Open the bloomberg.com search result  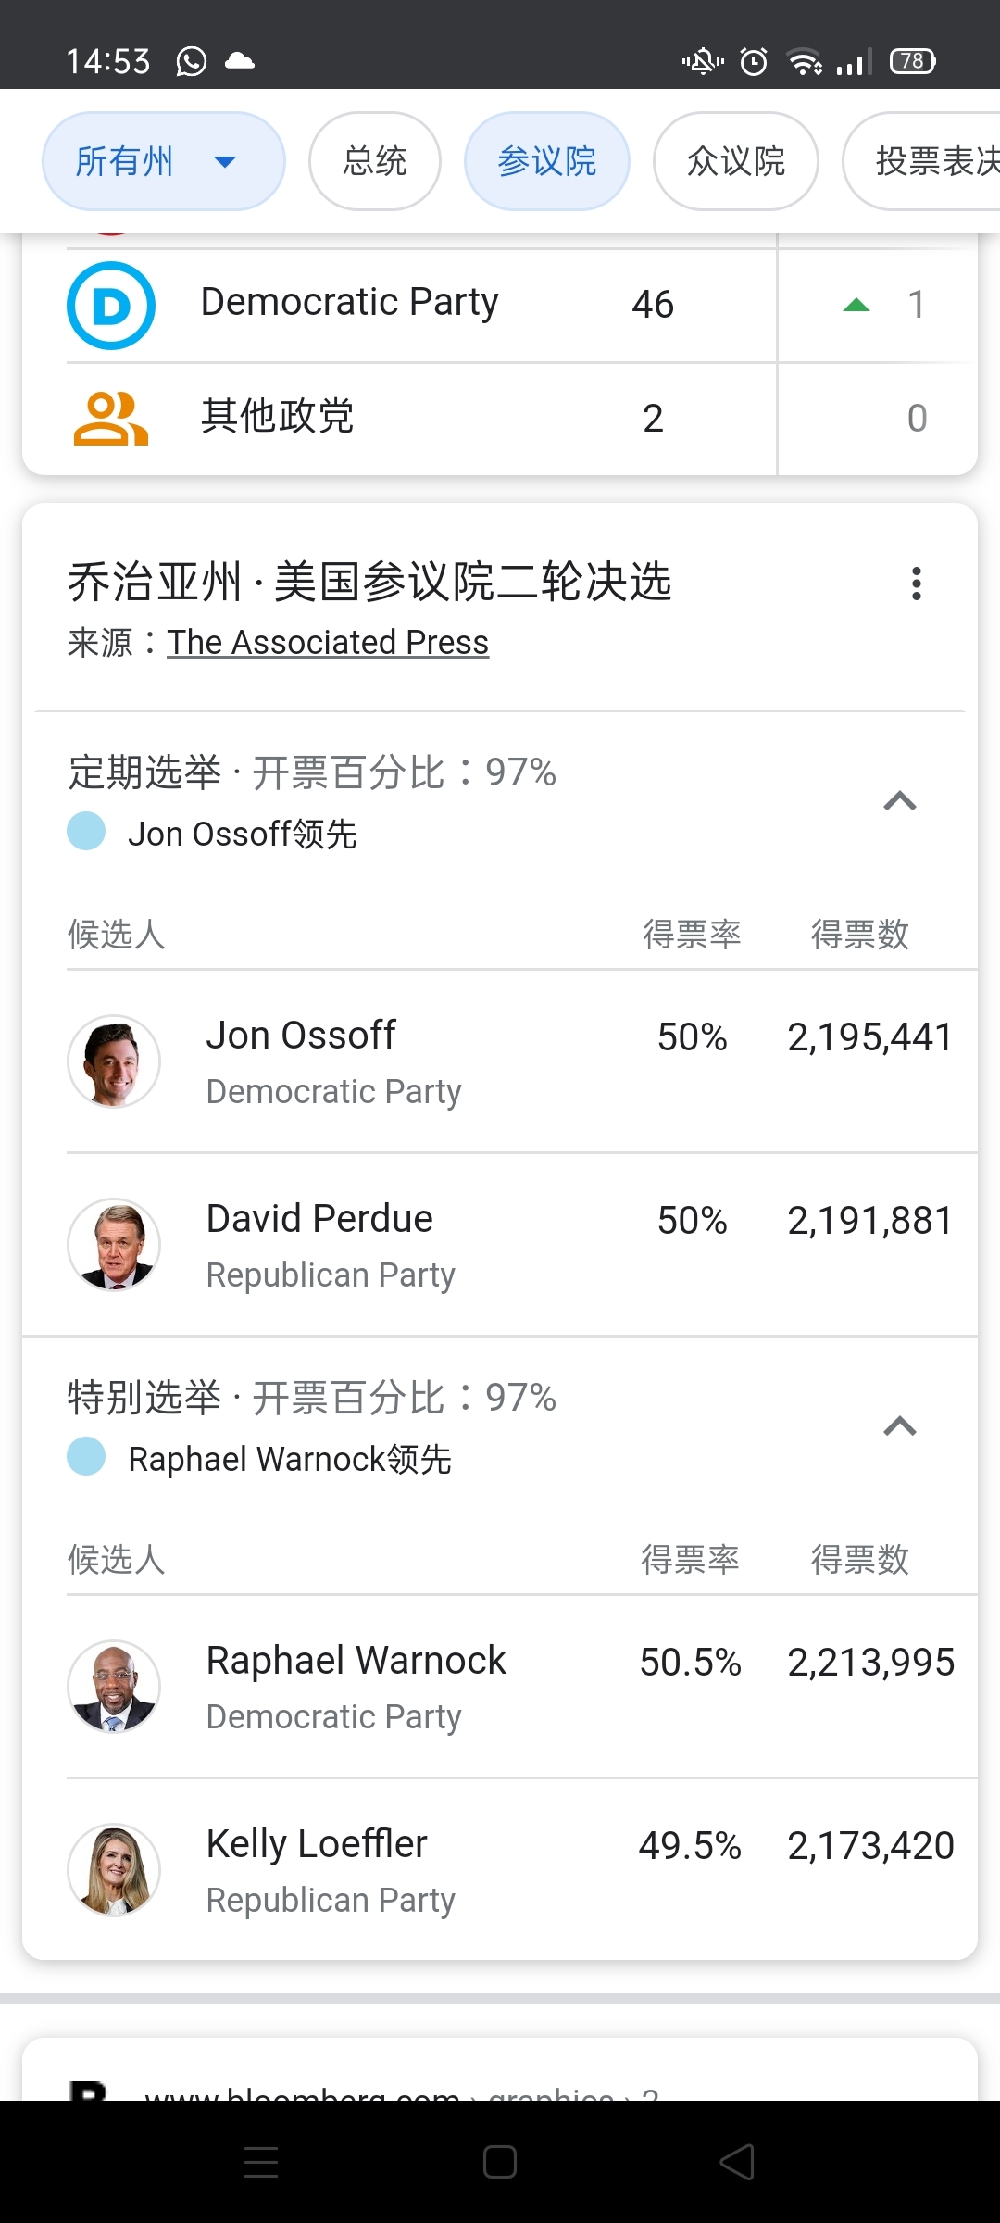click(x=398, y=2089)
